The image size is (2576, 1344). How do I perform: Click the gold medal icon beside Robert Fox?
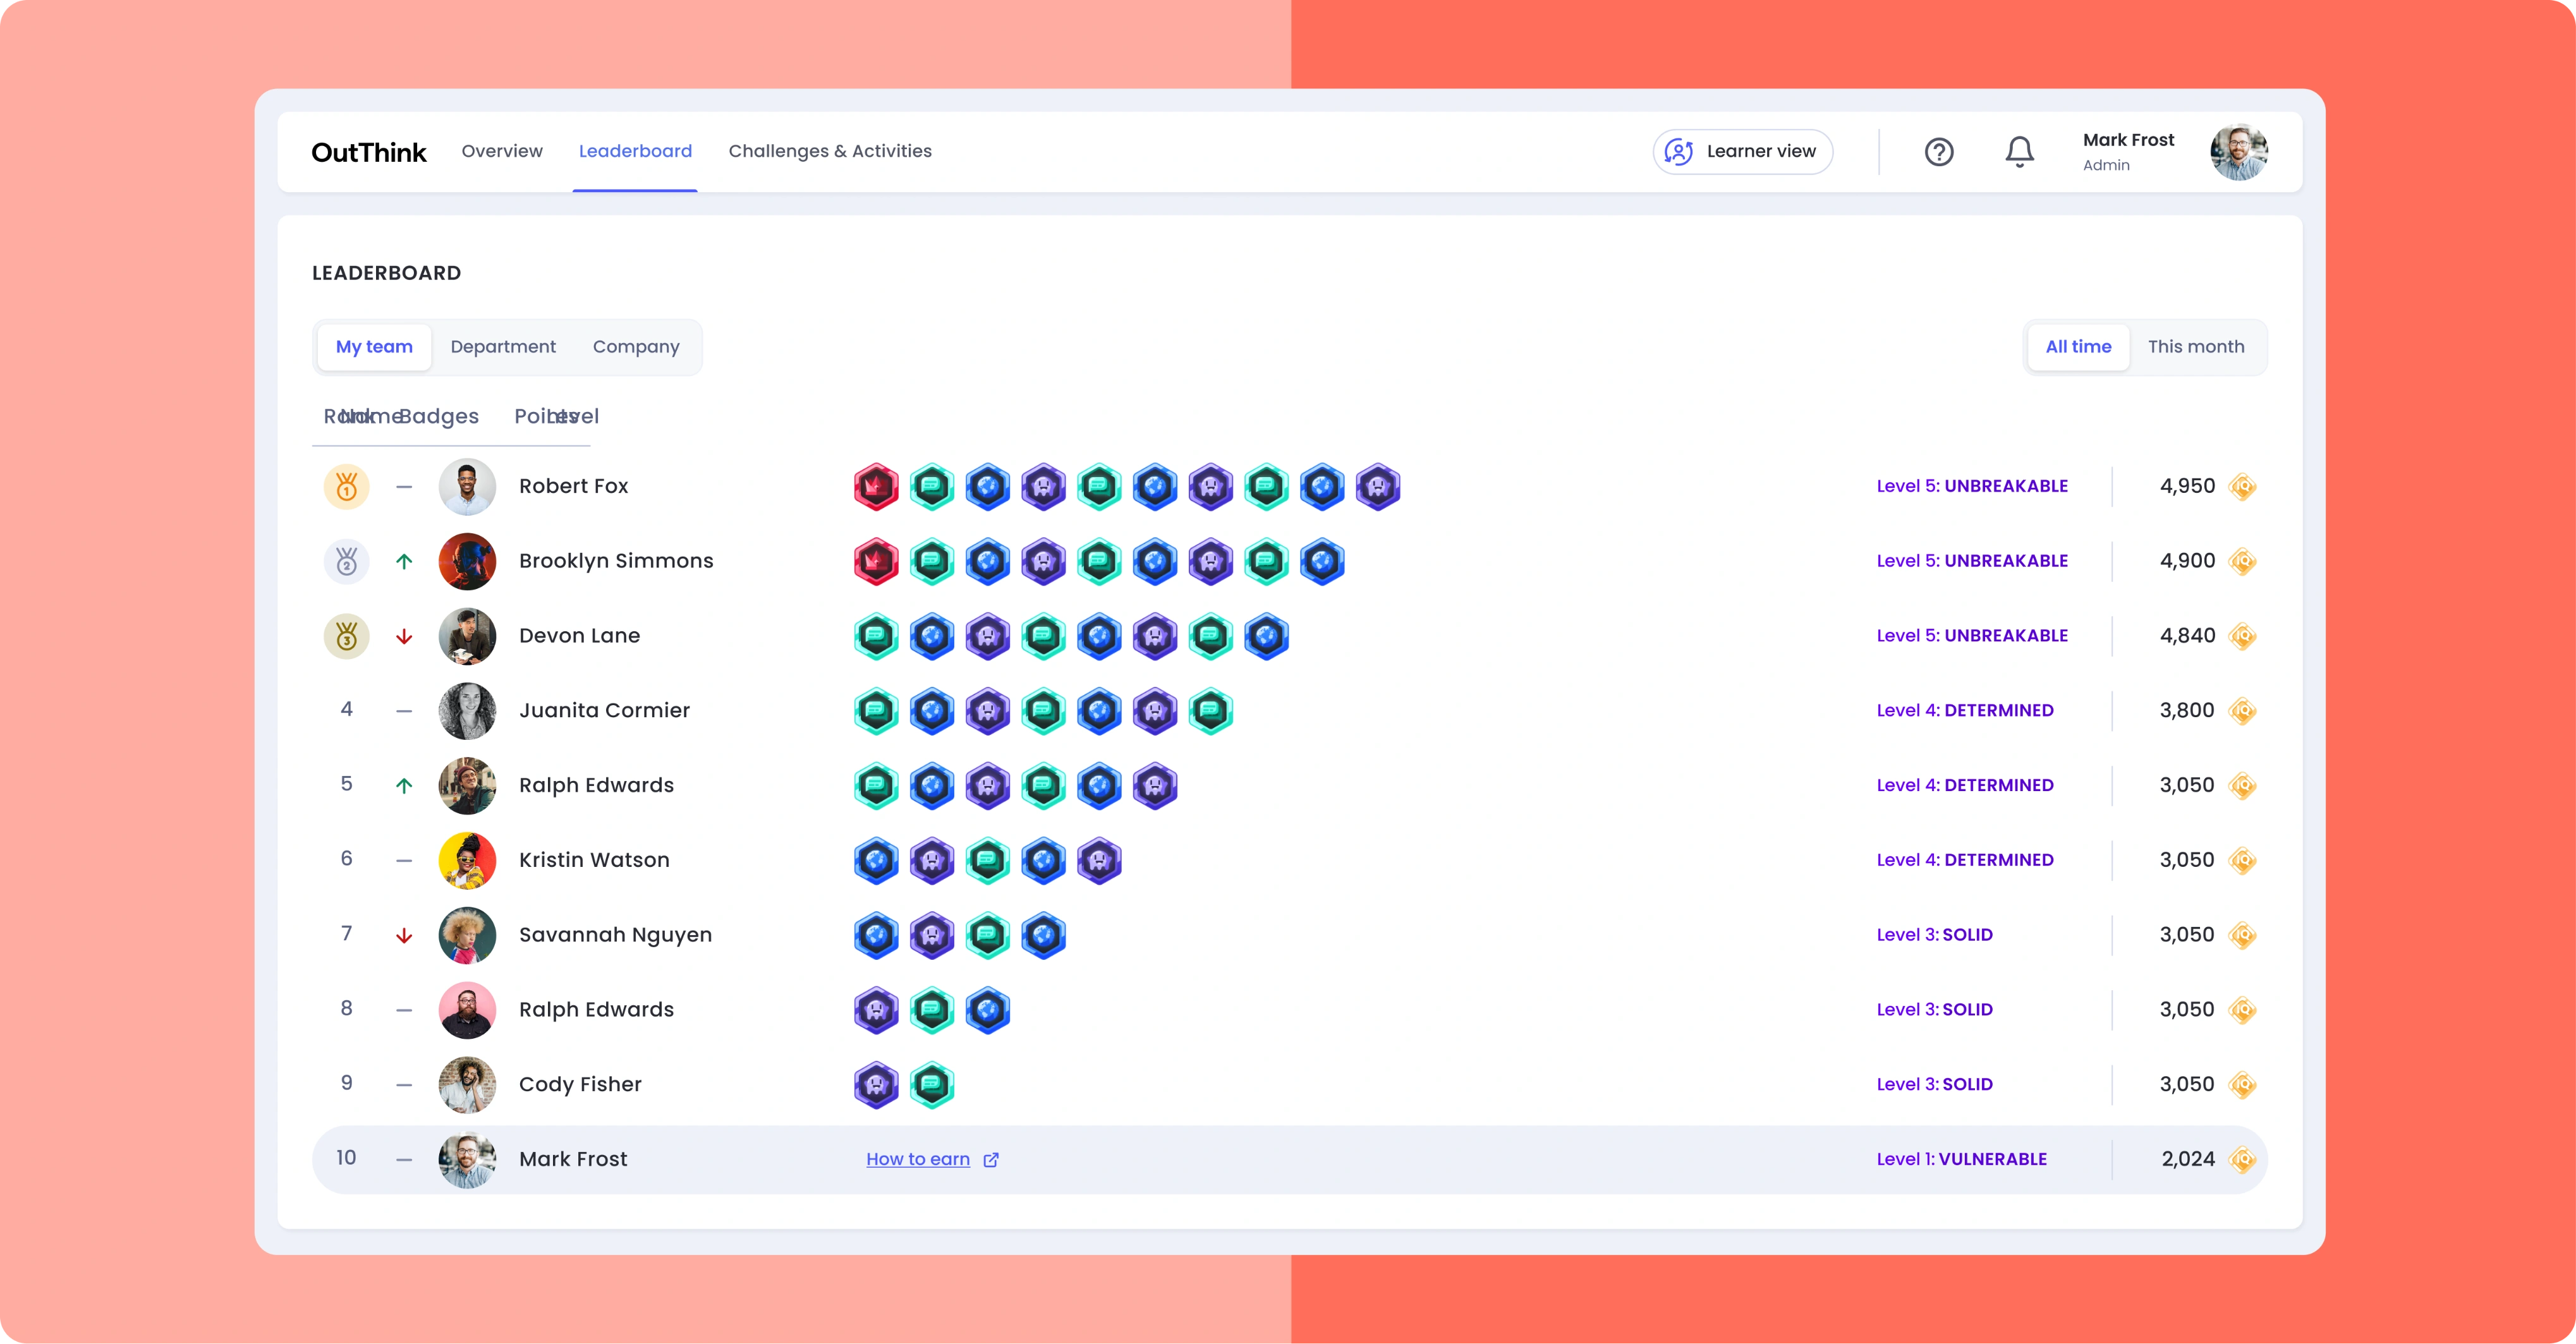347,486
